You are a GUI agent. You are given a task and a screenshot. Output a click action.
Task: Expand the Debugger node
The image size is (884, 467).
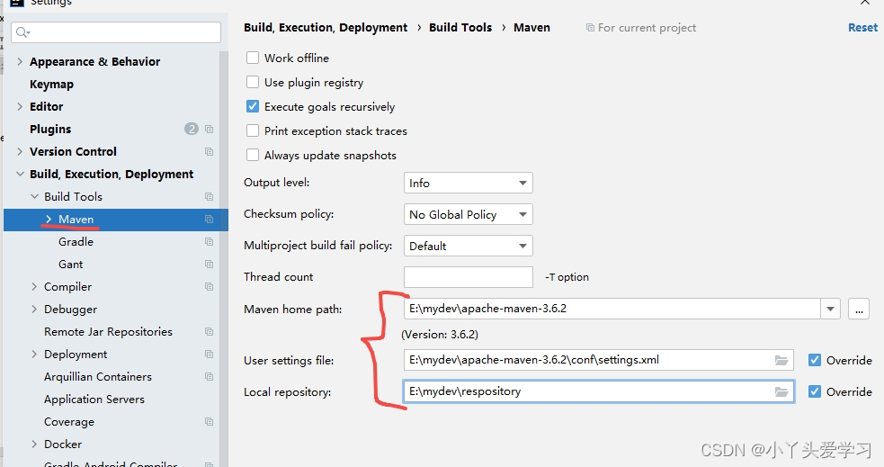pyautogui.click(x=34, y=309)
